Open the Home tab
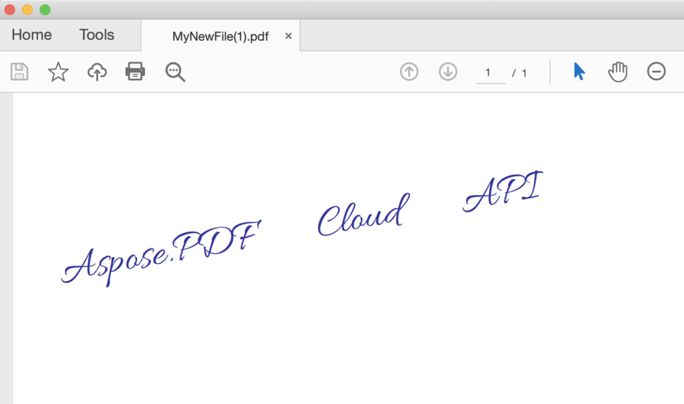 point(31,35)
